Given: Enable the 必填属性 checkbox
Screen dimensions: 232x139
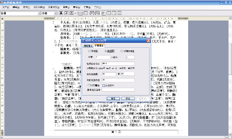Looking at the screenshot, I should coord(104,85).
